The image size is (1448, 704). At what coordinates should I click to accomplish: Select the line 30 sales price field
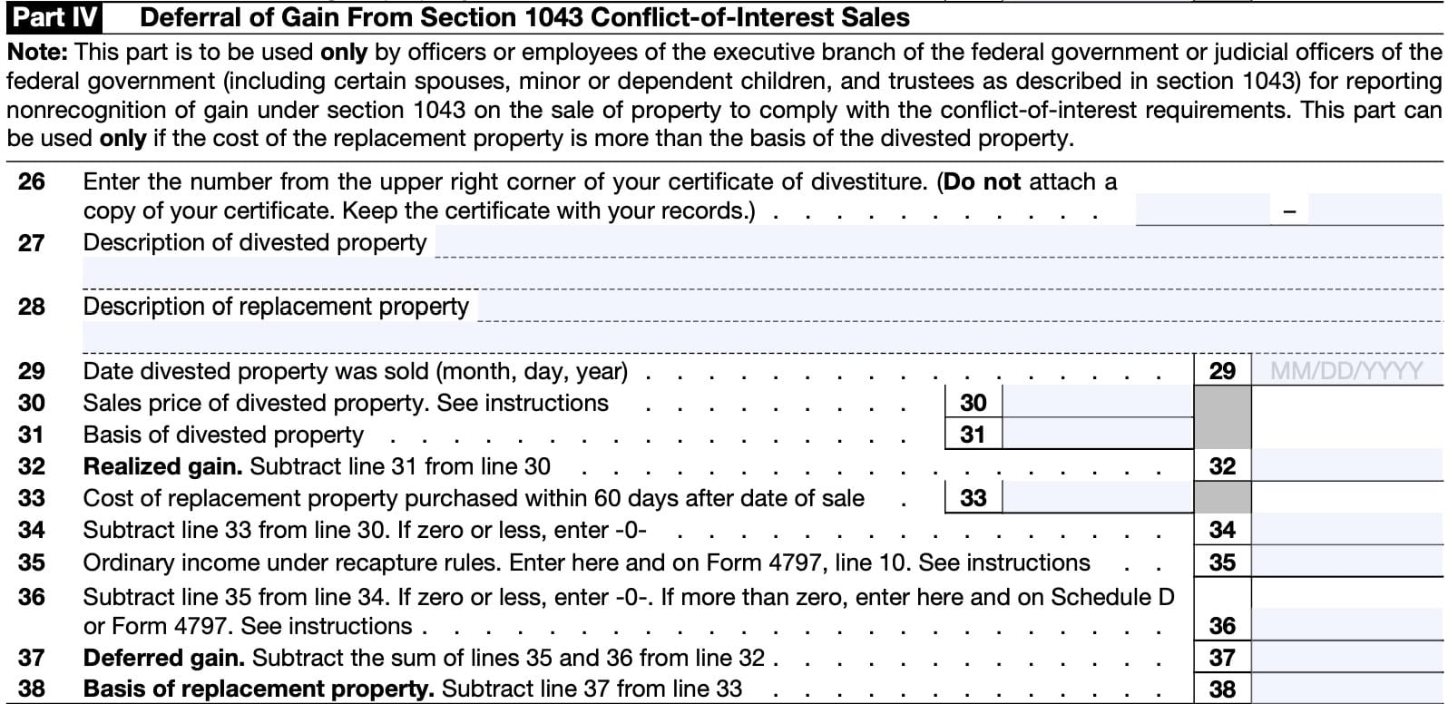[1097, 402]
